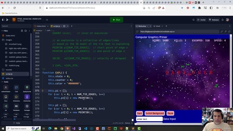Collapse the images folder
The height and width of the screenshot is (131, 233).
pyautogui.click(x=9, y=40)
